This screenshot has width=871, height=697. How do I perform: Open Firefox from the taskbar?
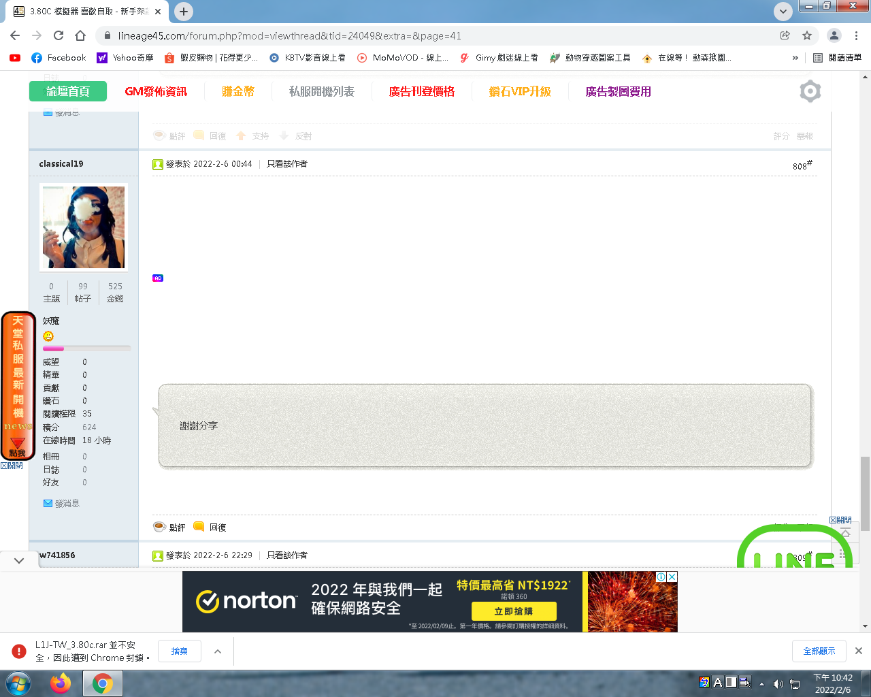pyautogui.click(x=61, y=683)
